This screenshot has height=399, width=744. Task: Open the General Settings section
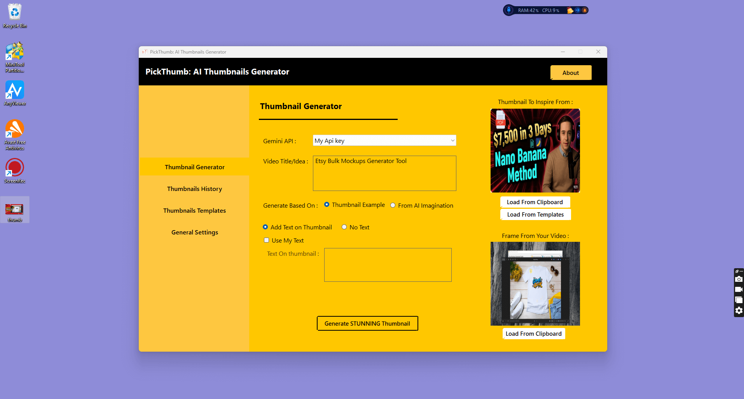point(194,232)
